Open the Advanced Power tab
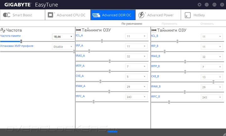The width and height of the screenshot is (226, 136). pyautogui.click(x=158, y=15)
